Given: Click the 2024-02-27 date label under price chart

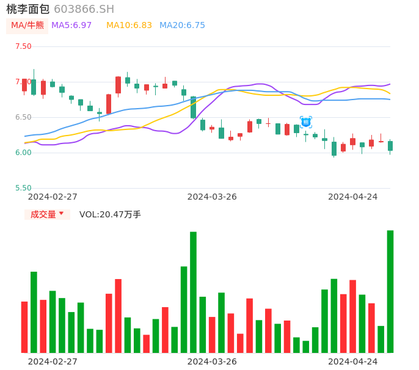Looking at the screenshot, I should (x=53, y=197).
